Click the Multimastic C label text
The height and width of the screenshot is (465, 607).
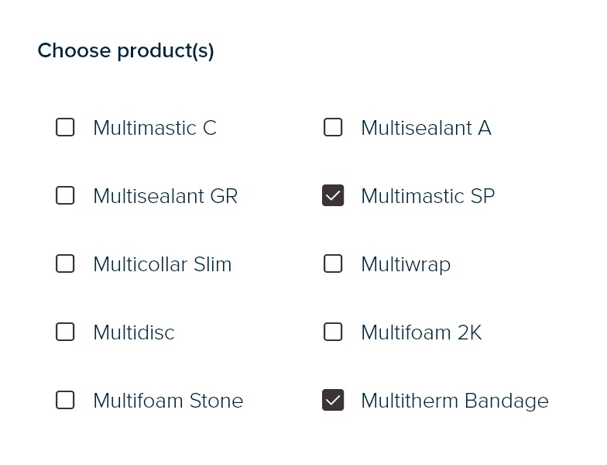coord(155,128)
